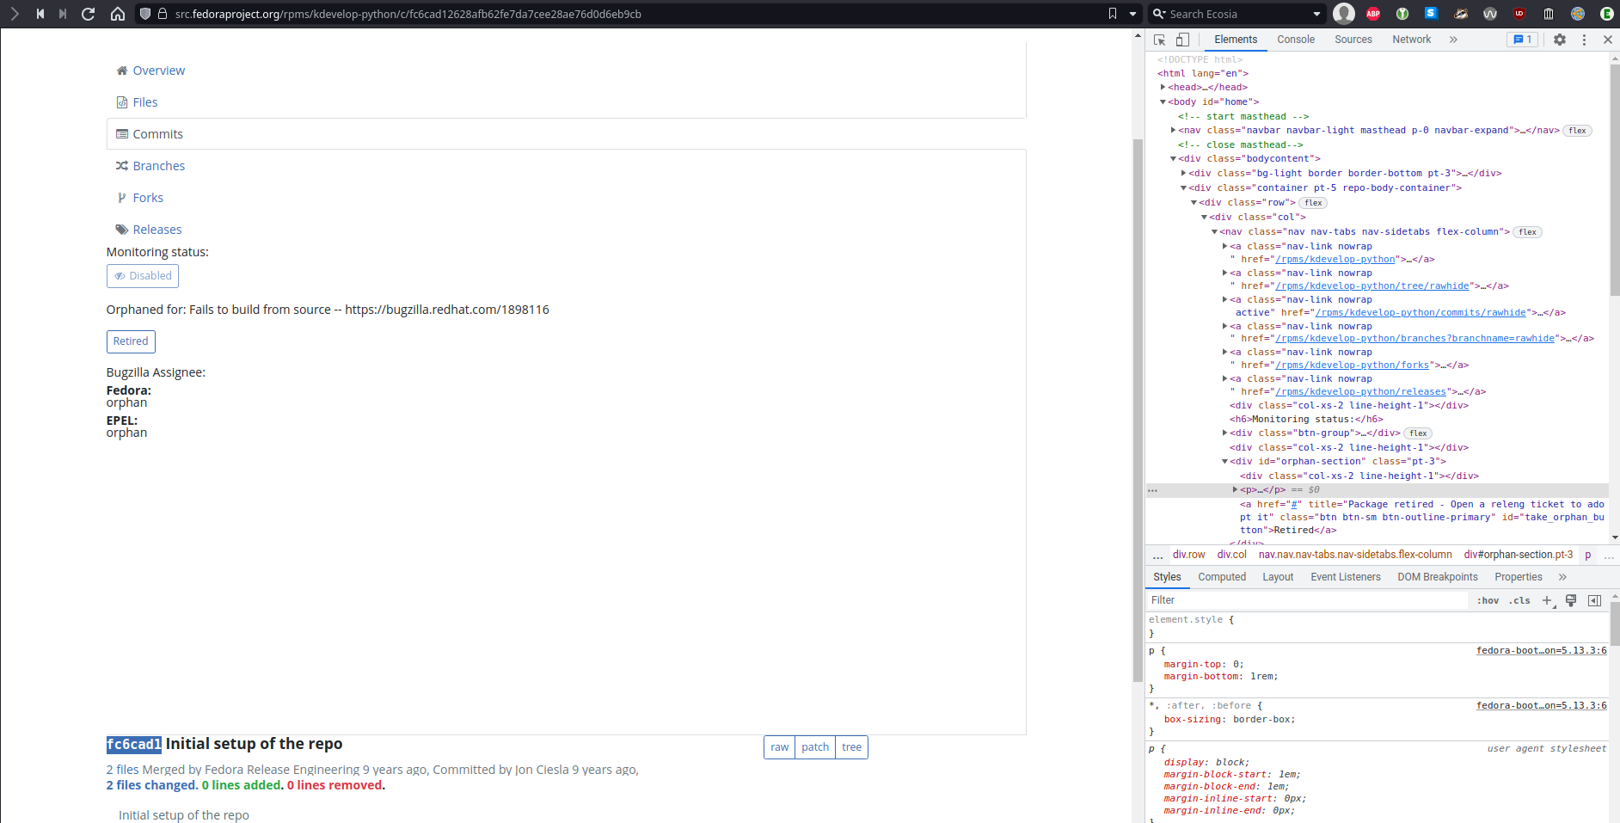Click the Styles Filter input field
Viewport: 1620px width, 823px height.
(1307, 600)
